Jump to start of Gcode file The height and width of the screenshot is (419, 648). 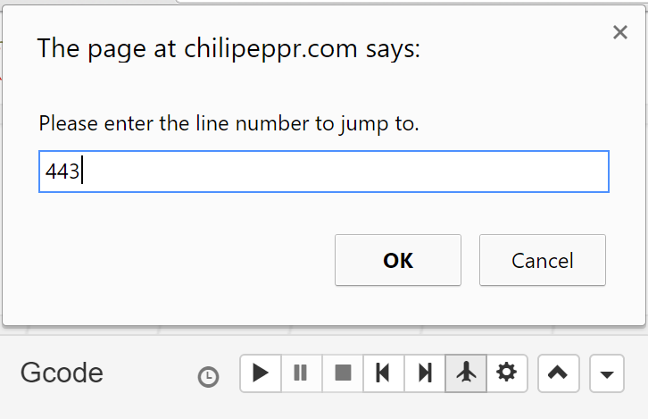[384, 373]
